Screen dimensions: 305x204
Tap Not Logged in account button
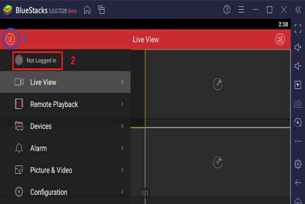(37, 61)
